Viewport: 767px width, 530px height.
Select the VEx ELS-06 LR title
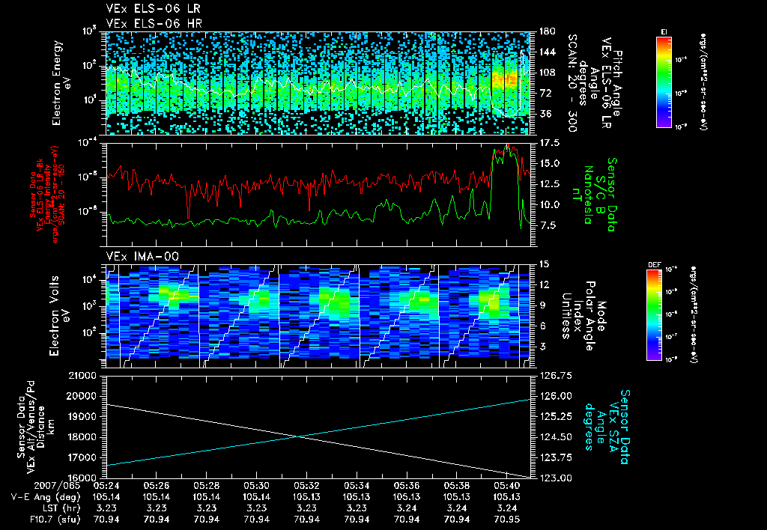pyautogui.click(x=153, y=9)
